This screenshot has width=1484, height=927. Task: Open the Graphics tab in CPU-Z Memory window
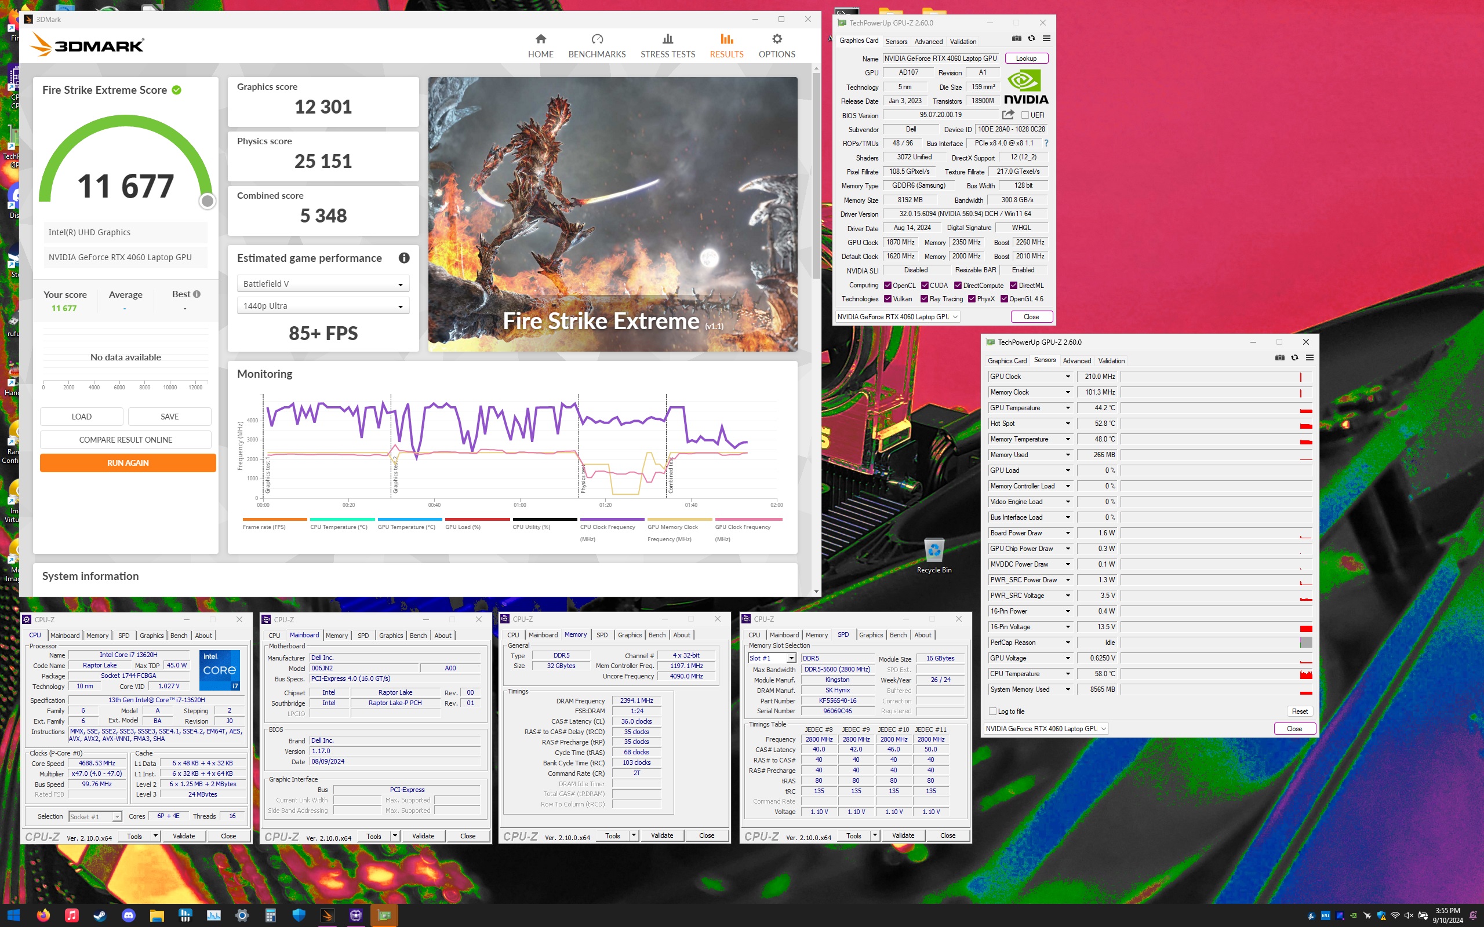point(630,635)
